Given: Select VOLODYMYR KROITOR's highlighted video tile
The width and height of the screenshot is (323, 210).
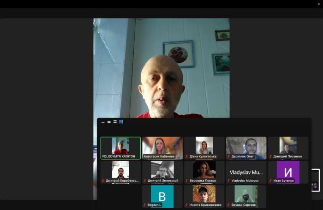Looking at the screenshot, I should [121, 148].
